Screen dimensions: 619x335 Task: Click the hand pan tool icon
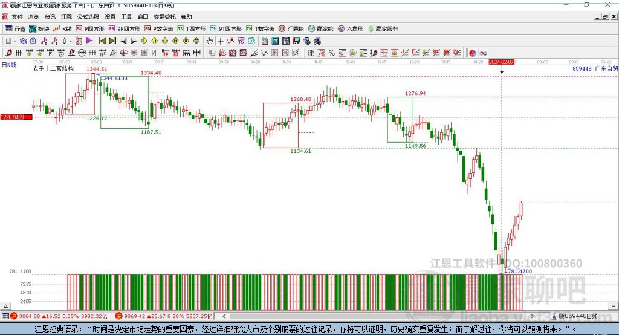210,41
